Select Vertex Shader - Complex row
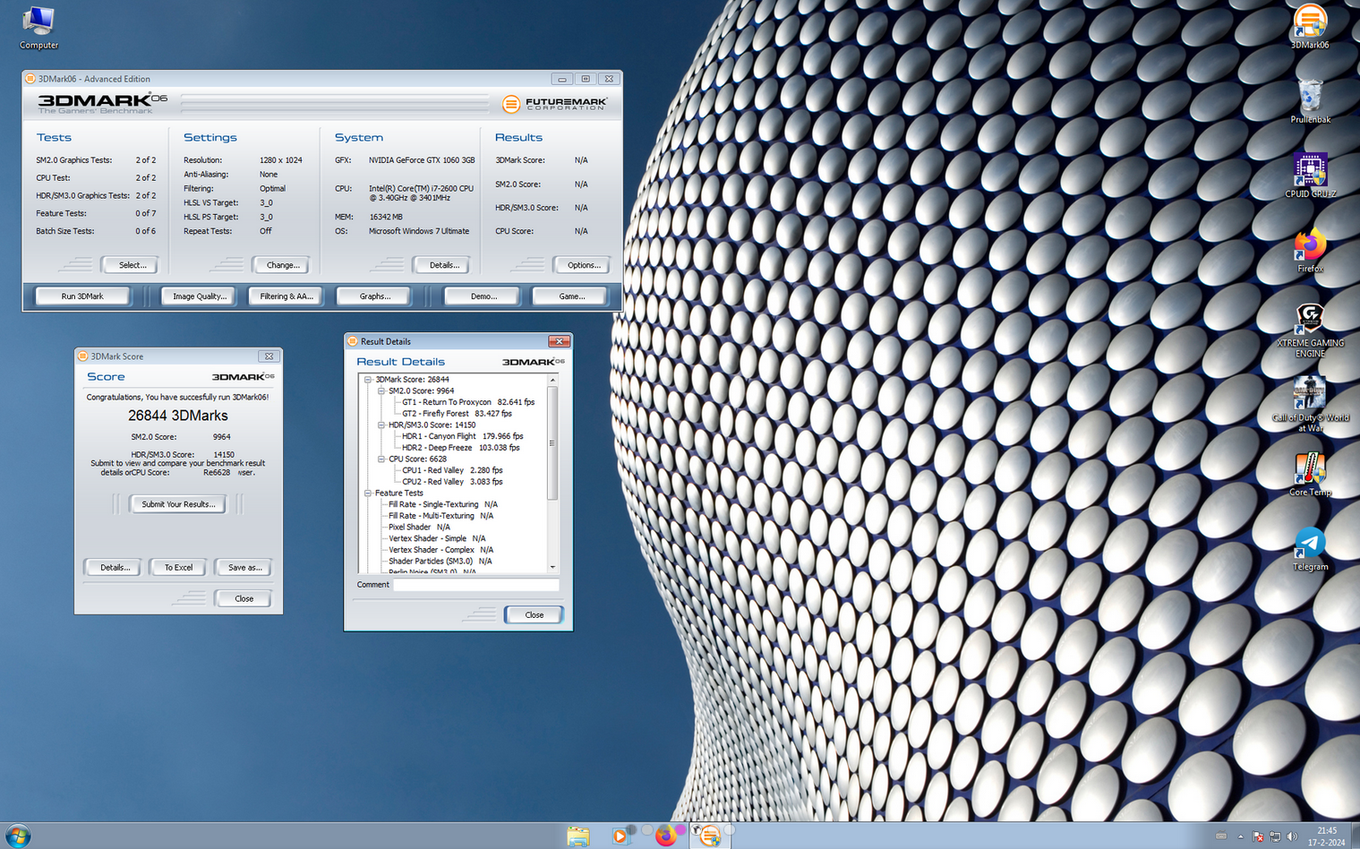 click(x=441, y=550)
